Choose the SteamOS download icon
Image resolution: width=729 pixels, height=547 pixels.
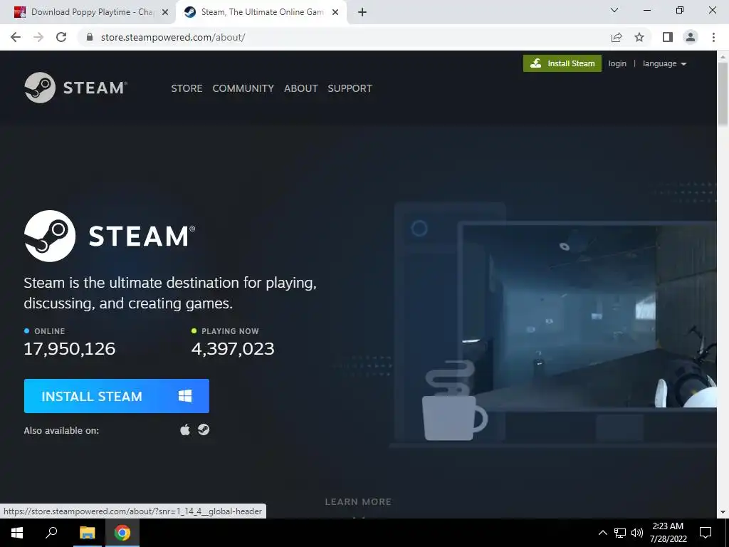tap(204, 429)
